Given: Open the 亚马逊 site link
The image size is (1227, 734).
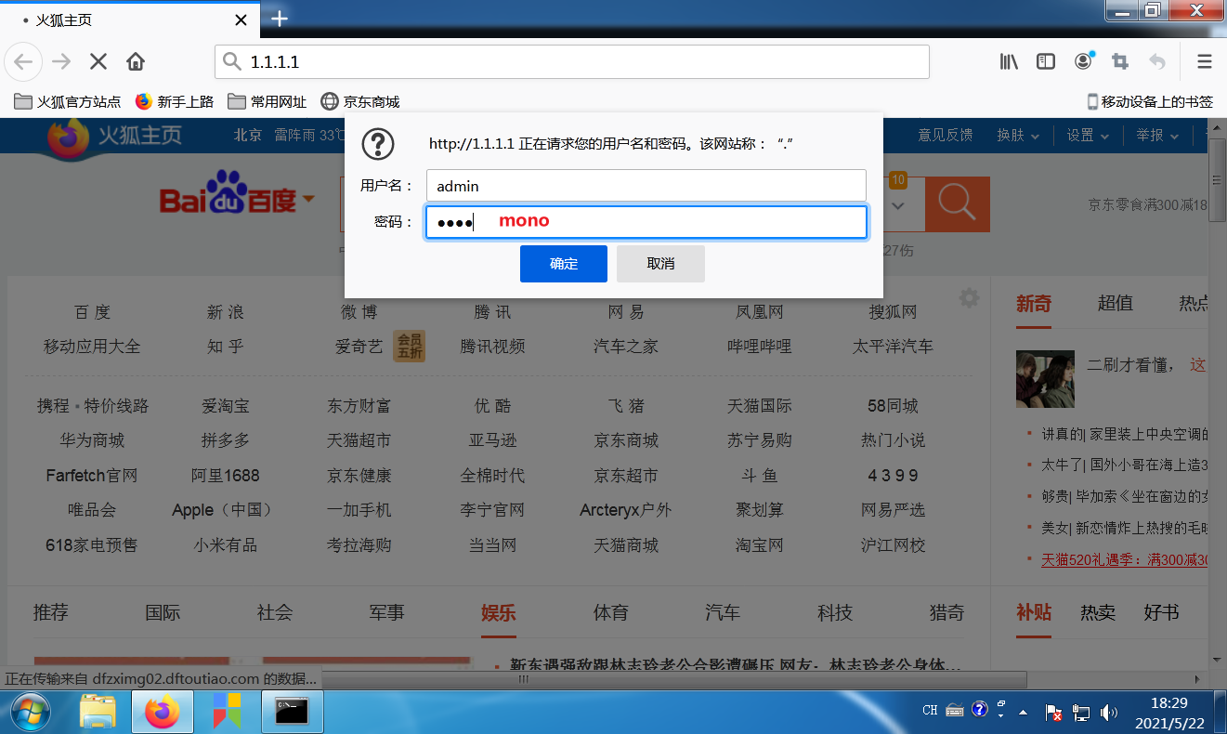Looking at the screenshot, I should 492,440.
